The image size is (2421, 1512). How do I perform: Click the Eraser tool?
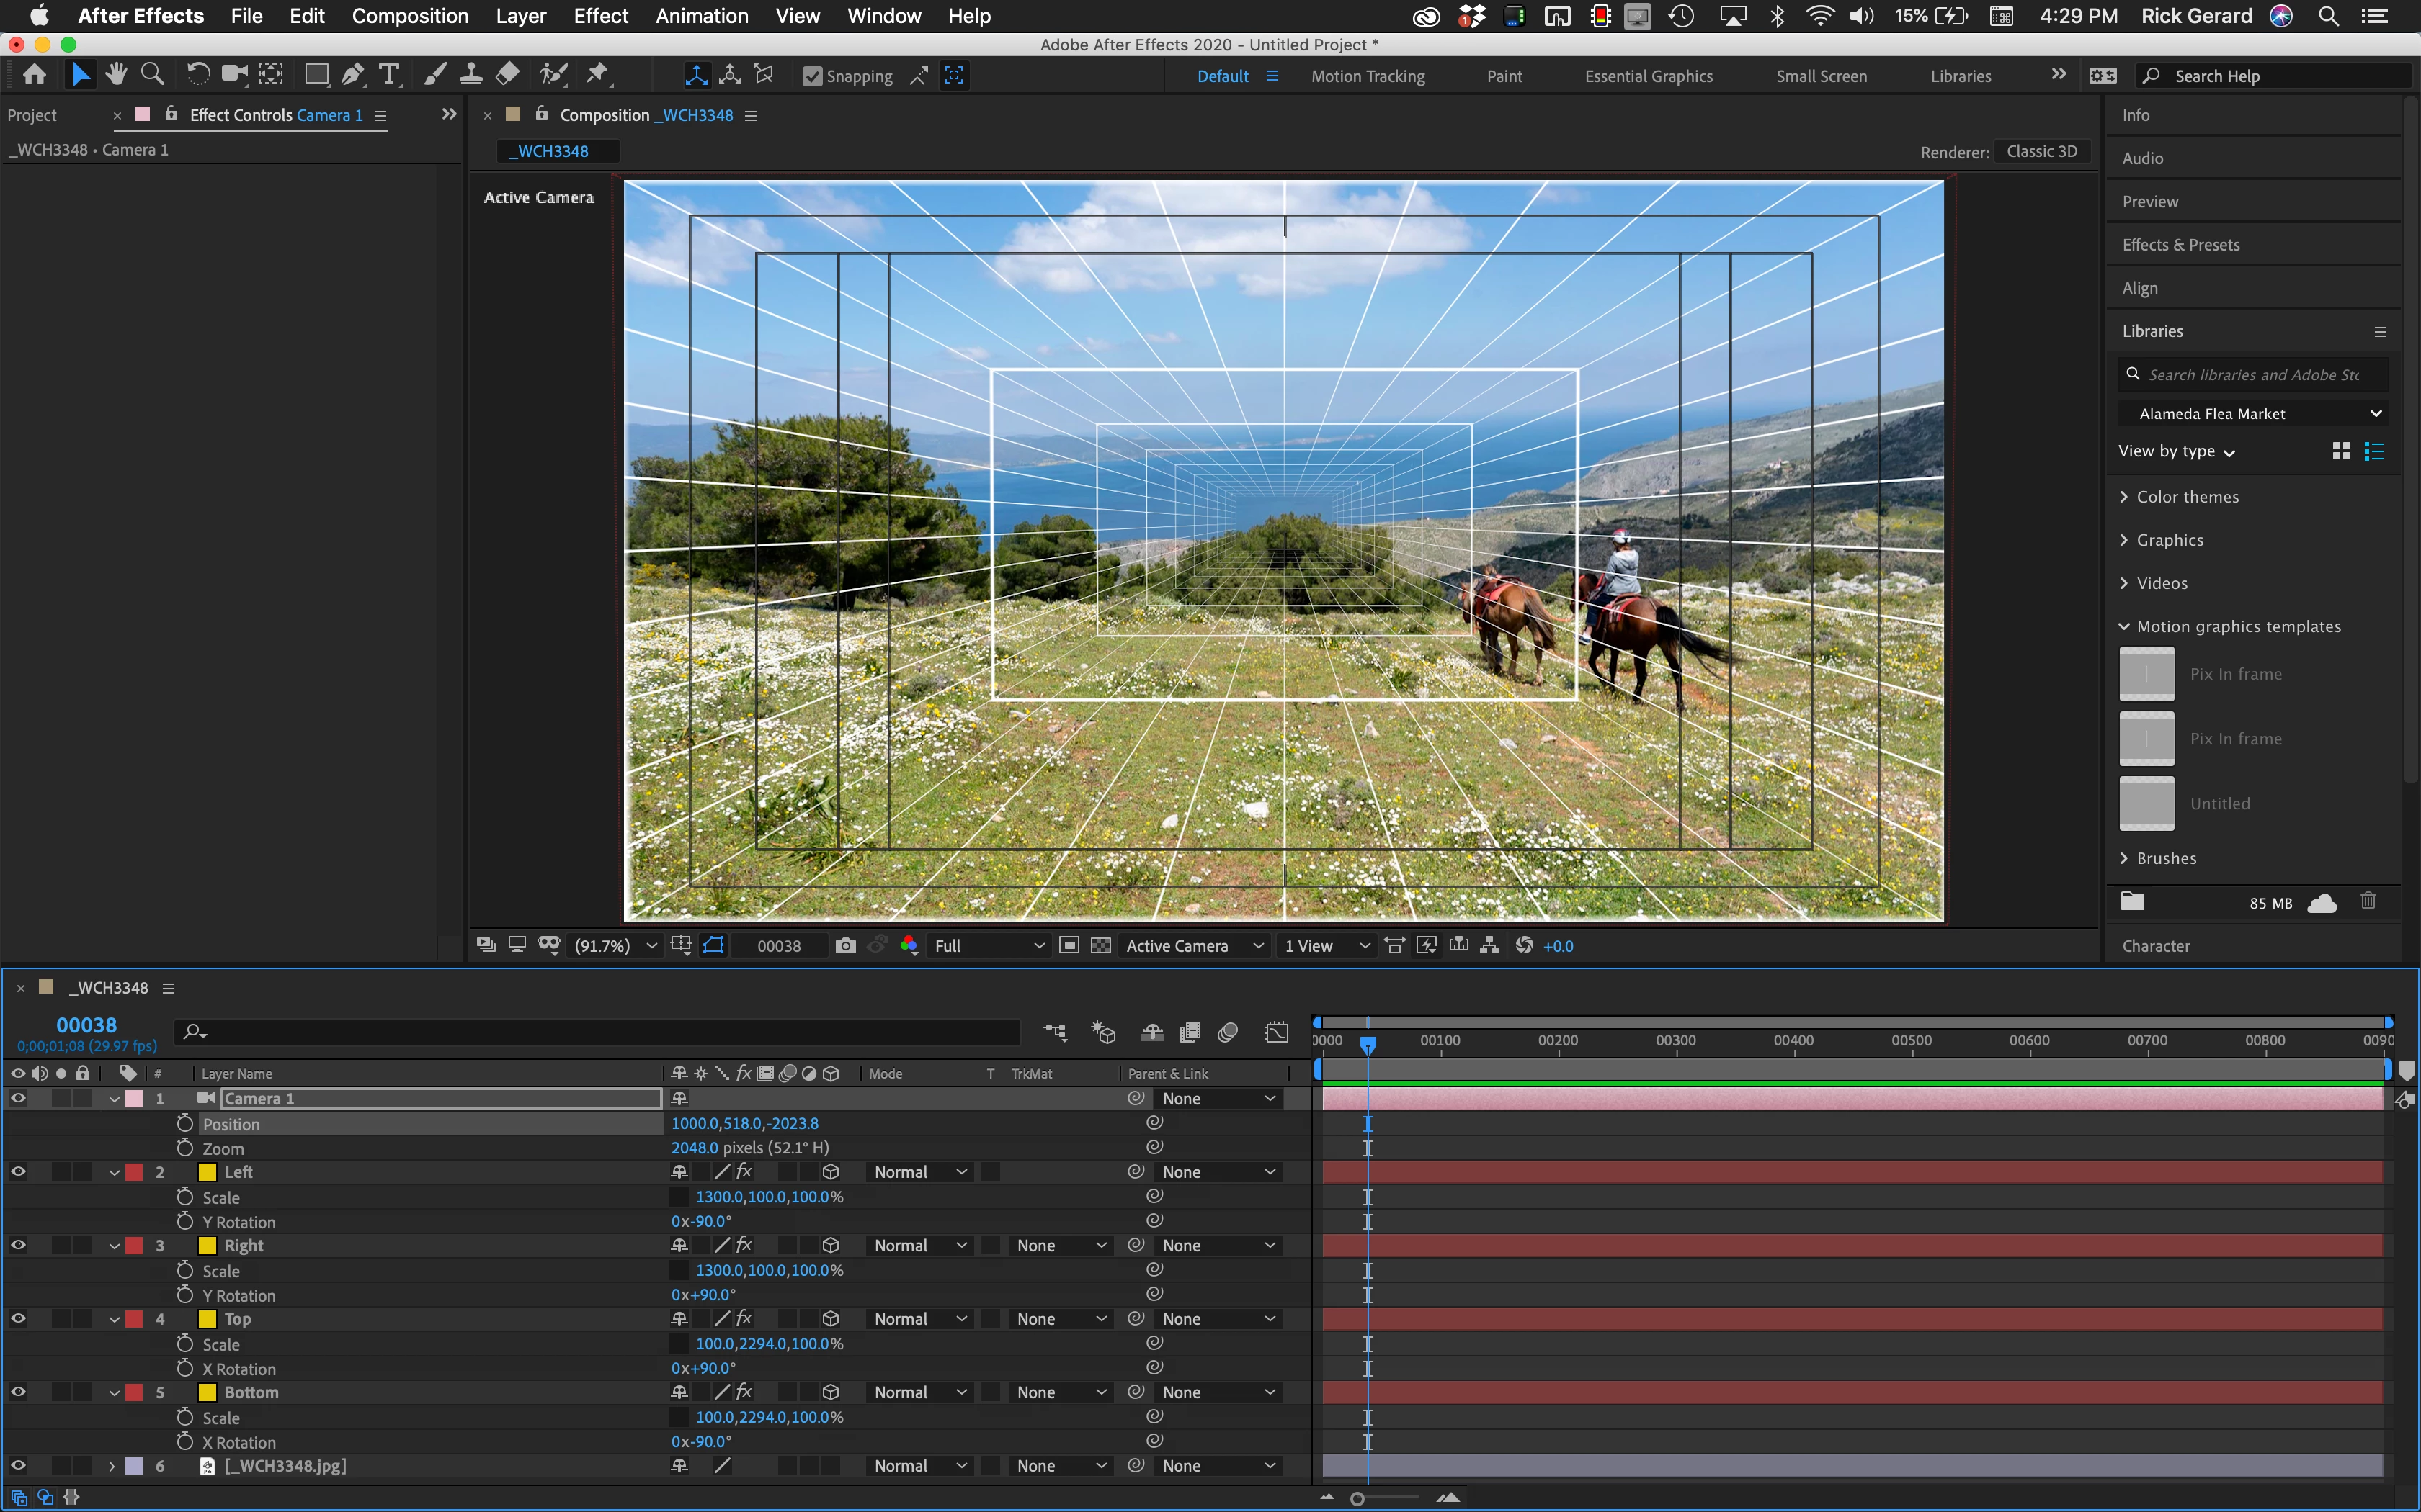[508, 75]
